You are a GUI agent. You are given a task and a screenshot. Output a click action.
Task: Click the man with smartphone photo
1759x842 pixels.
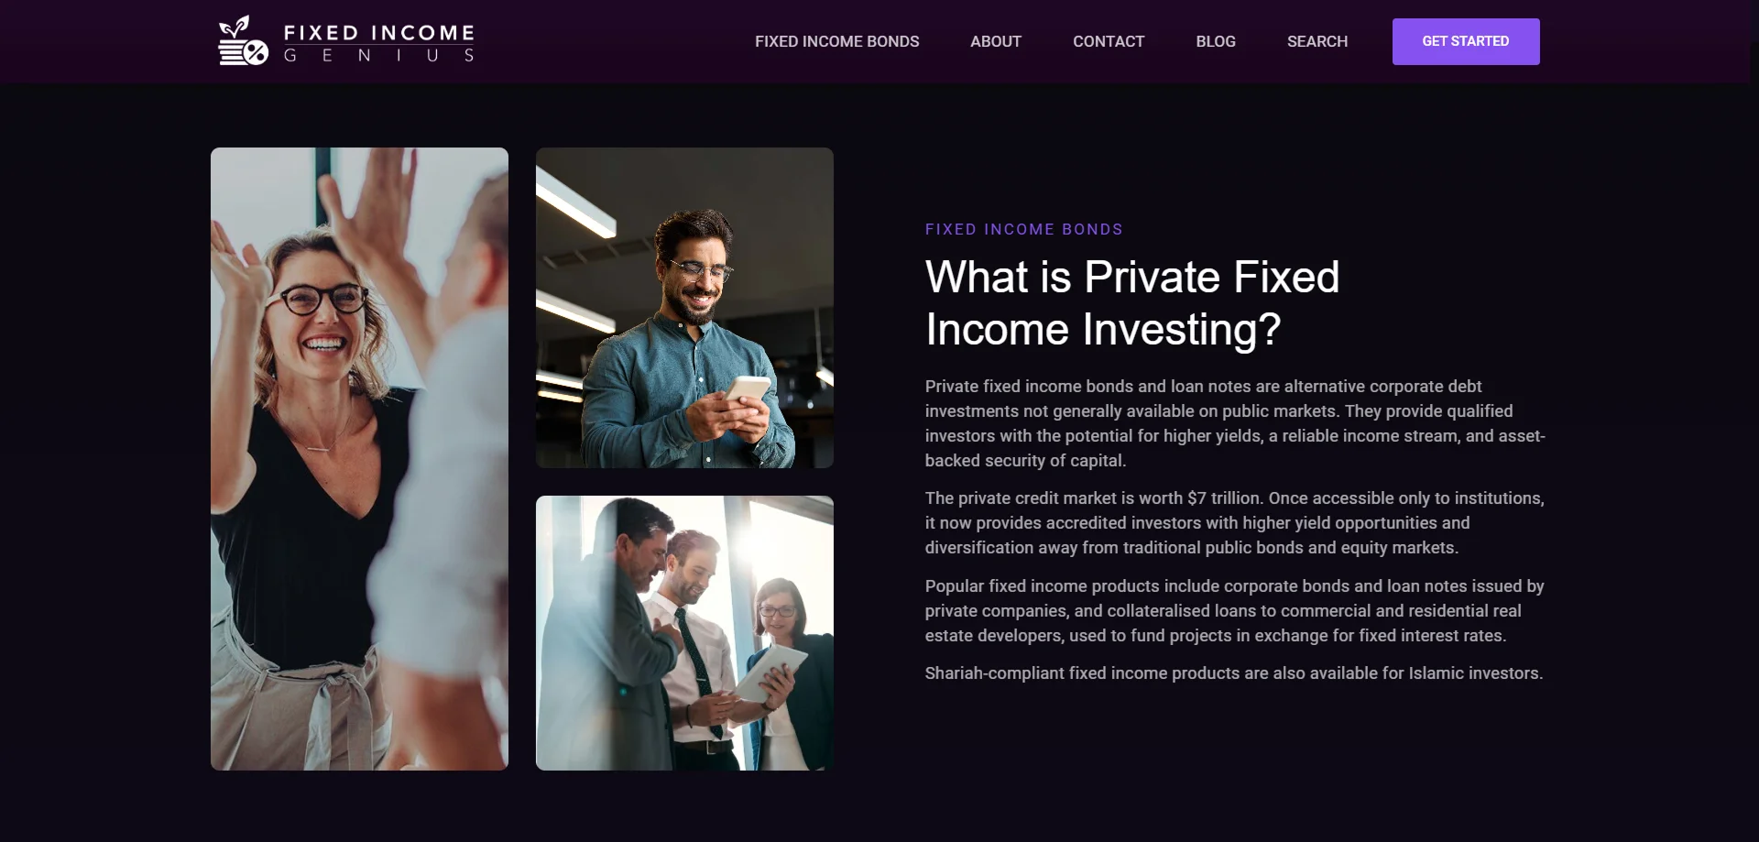tap(684, 308)
